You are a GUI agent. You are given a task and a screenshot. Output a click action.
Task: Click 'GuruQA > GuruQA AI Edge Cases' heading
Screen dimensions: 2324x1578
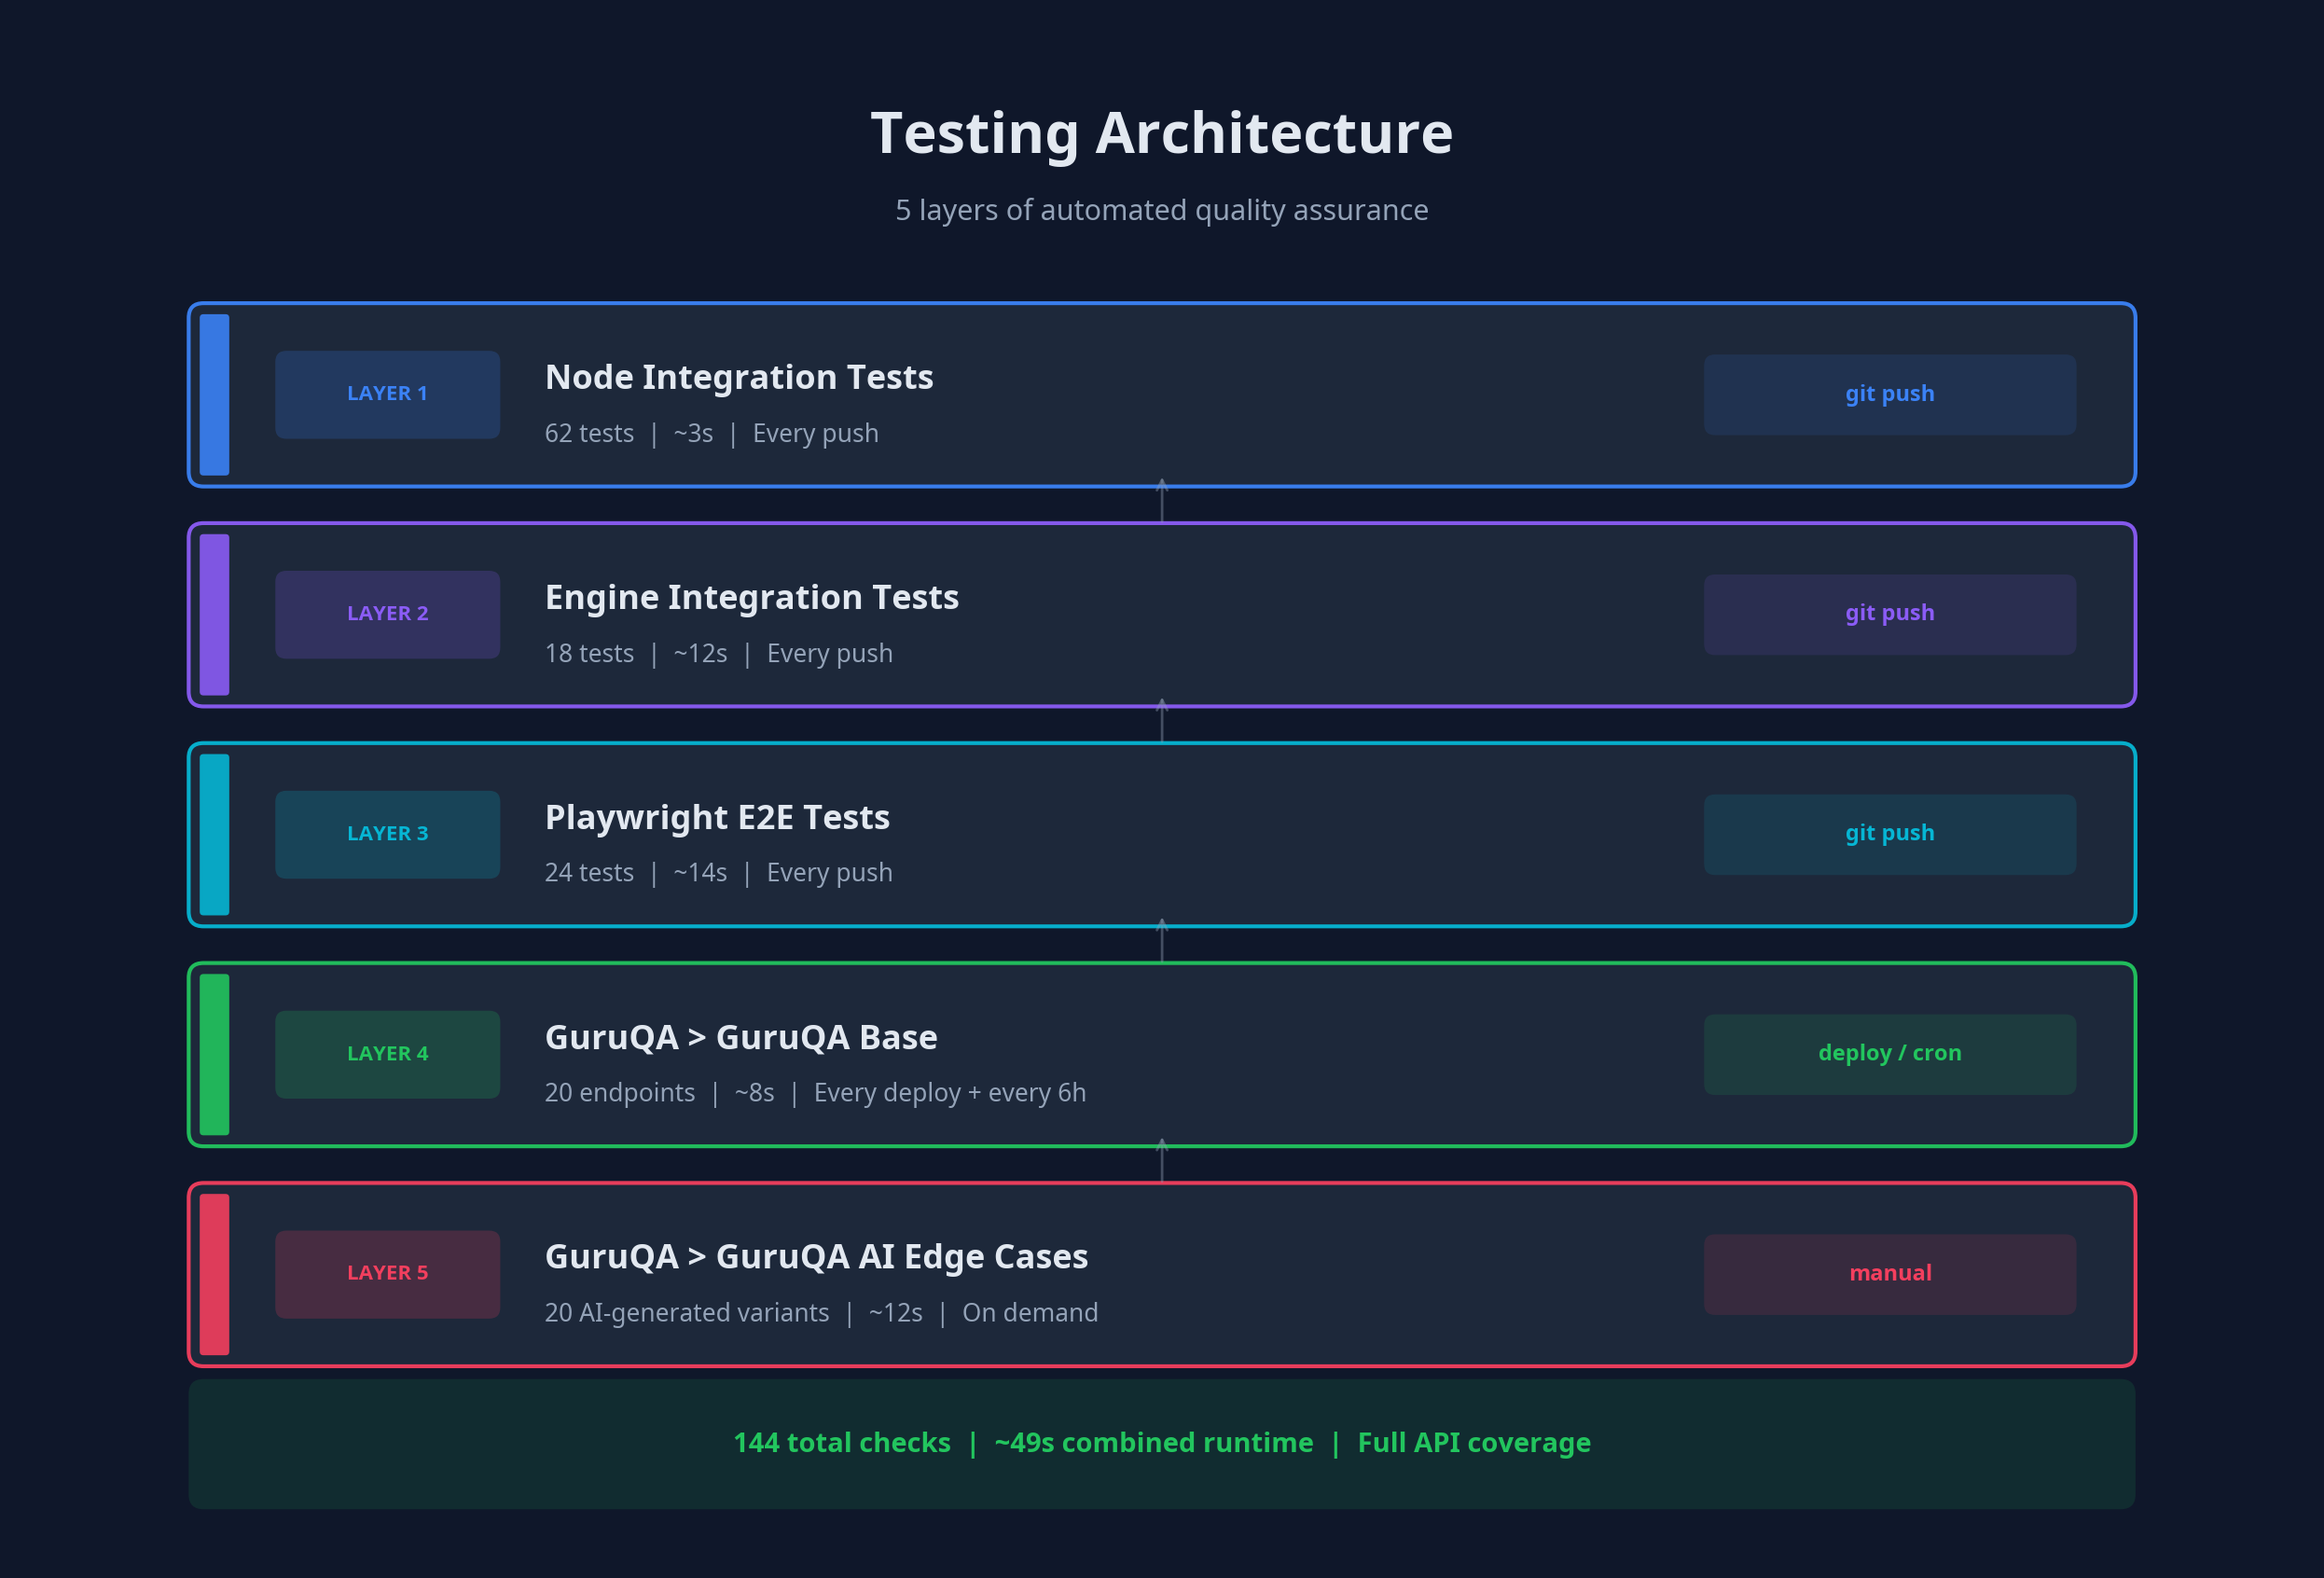tap(816, 1256)
